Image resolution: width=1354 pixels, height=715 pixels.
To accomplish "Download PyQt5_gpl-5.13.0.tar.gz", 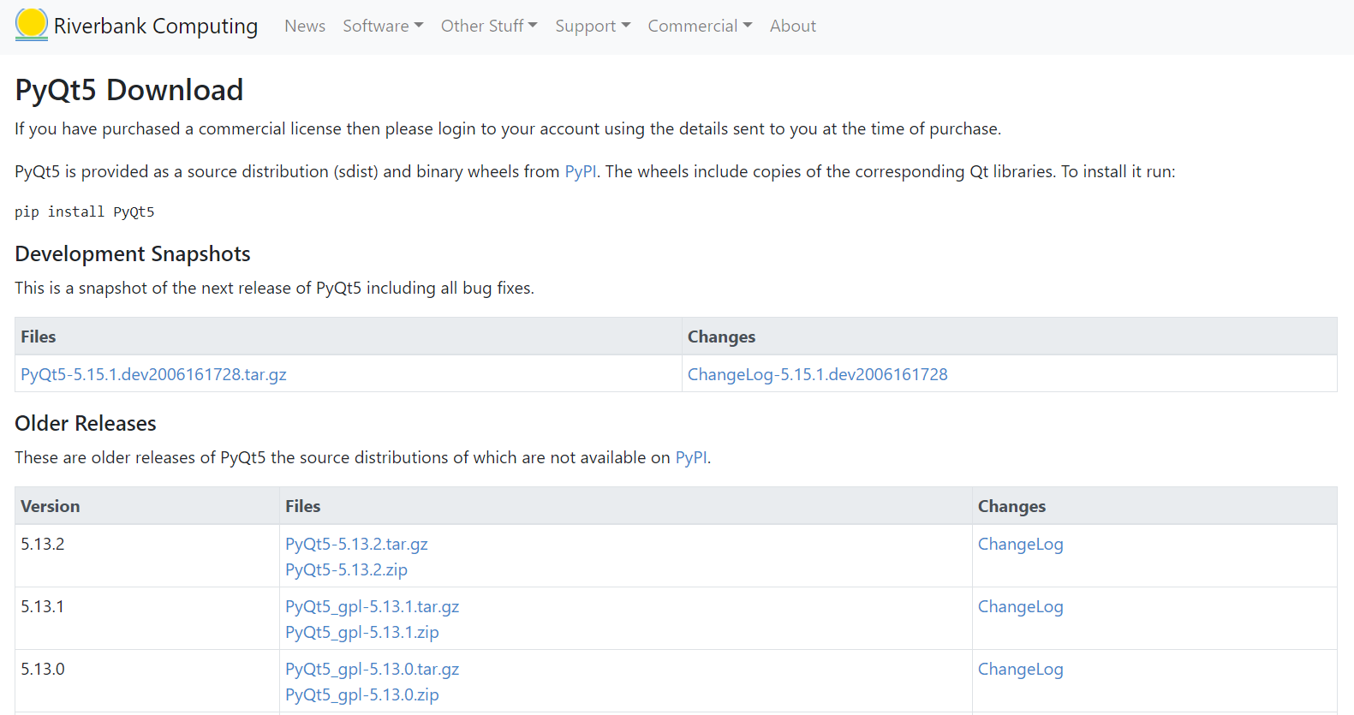I will click(373, 669).
